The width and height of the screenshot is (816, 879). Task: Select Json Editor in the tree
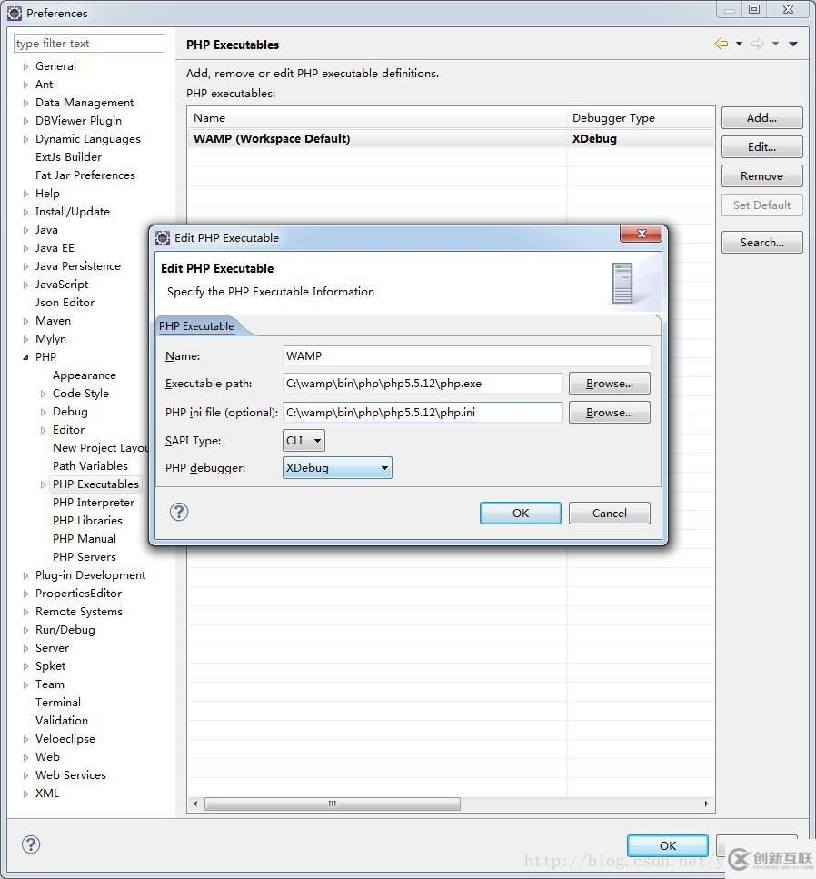65,302
